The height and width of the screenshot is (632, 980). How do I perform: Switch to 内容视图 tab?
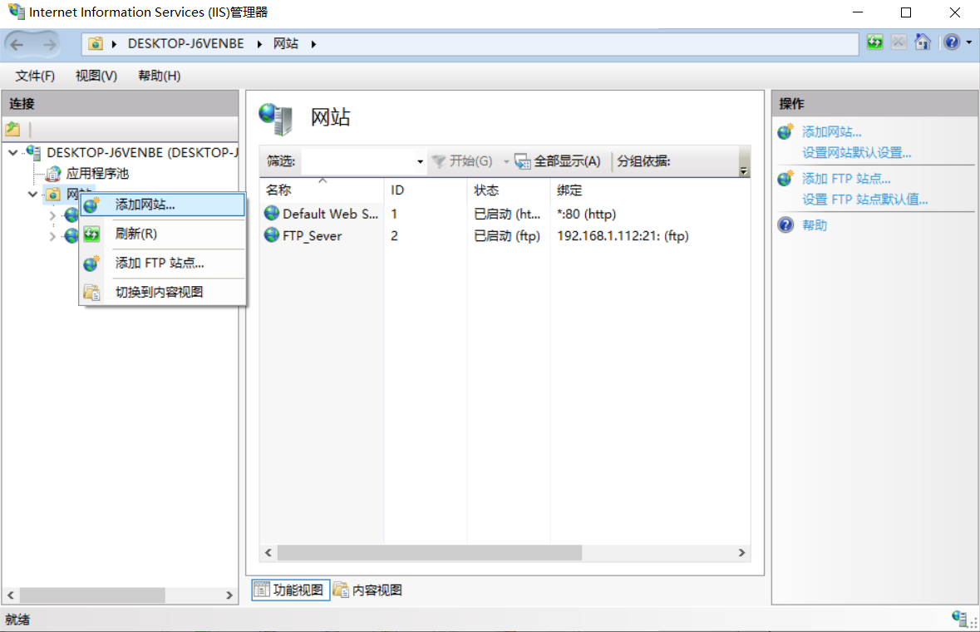click(x=368, y=590)
